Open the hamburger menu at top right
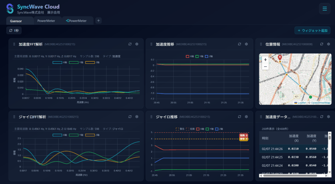The height and width of the screenshot is (184, 335). [324, 9]
